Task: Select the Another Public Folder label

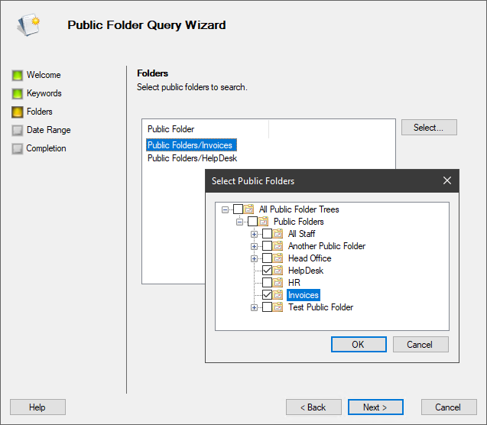Action: coord(326,246)
